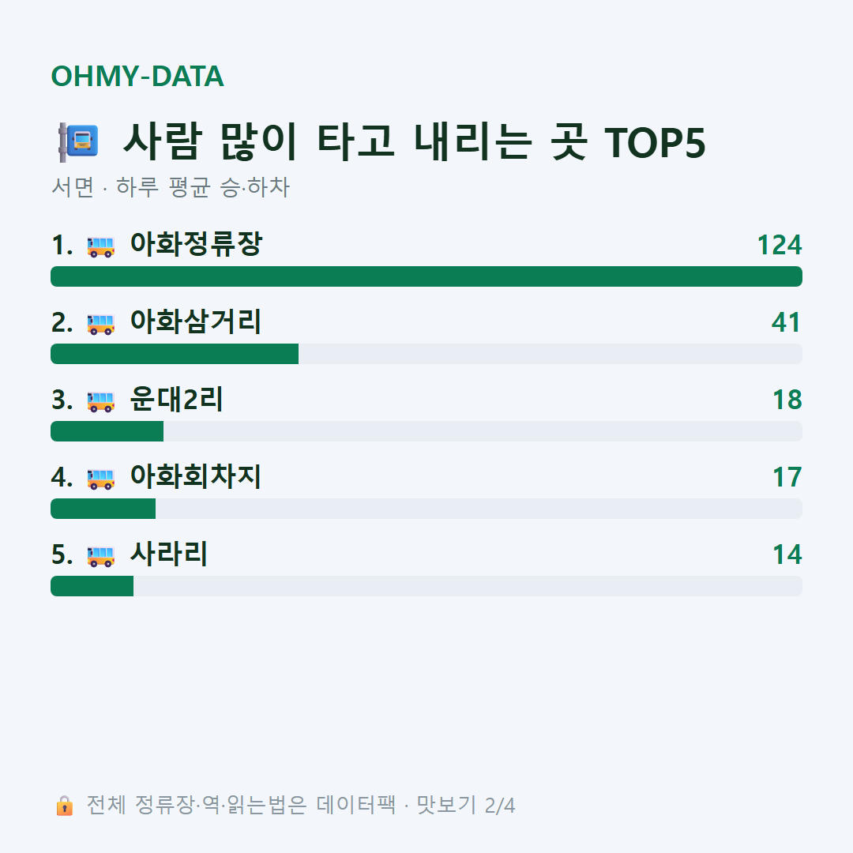Click the bus stop sign icon in title
The width and height of the screenshot is (853, 853).
[78, 142]
